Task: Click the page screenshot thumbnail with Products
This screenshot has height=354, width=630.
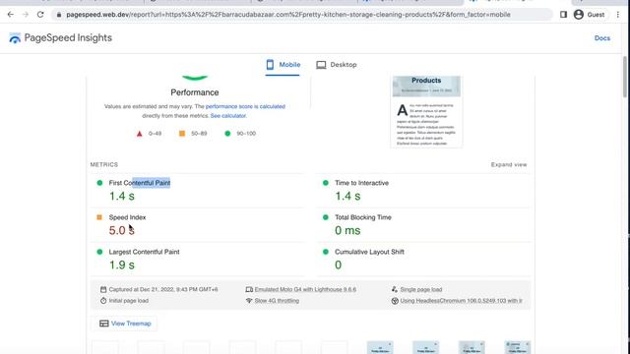Action: (x=426, y=111)
